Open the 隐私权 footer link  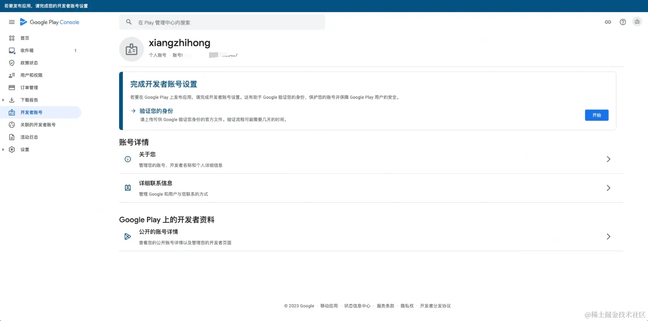click(x=407, y=306)
